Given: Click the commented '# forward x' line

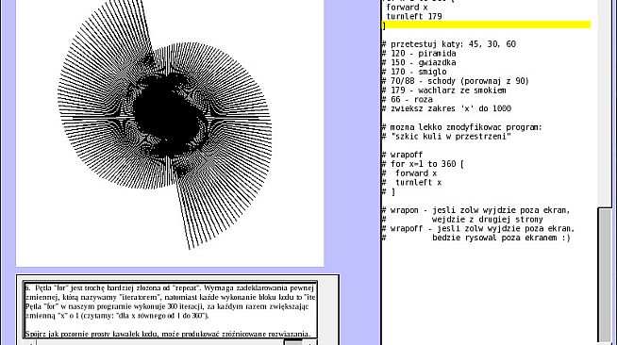Looking at the screenshot, I should [409, 173].
